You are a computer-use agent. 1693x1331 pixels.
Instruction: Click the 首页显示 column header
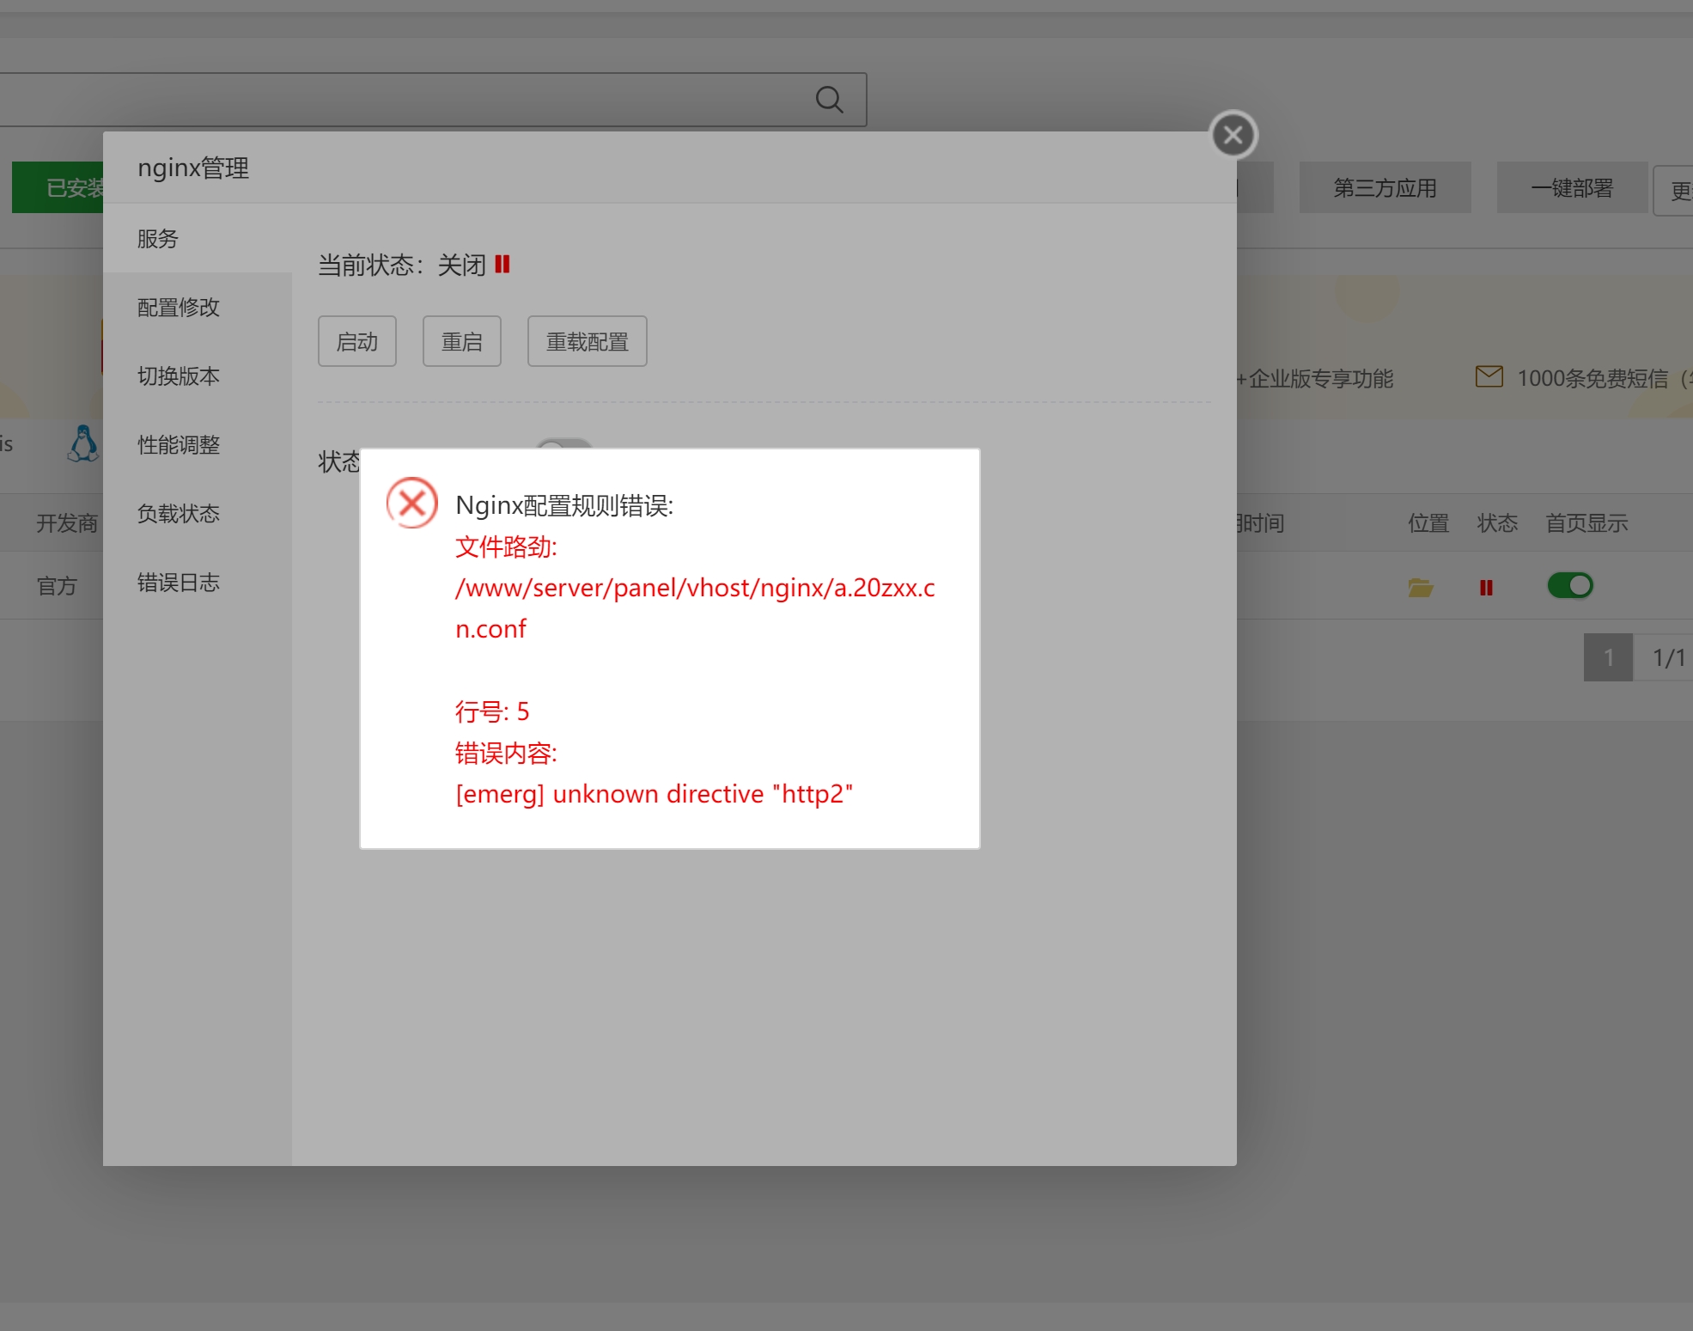[x=1586, y=523]
